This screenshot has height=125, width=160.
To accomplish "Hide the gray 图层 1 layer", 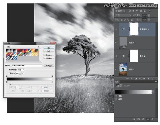I will (x=116, y=43).
